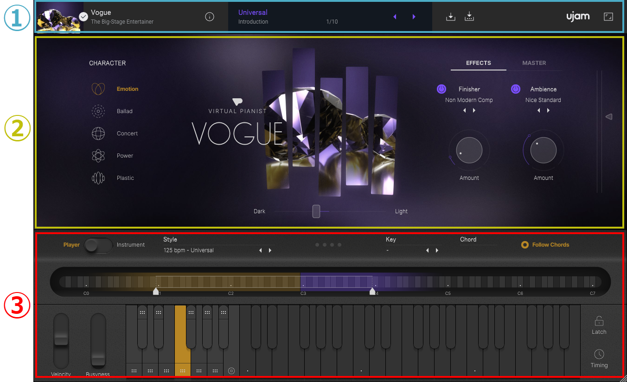Image resolution: width=627 pixels, height=382 pixels.
Task: Click the Busyness wheel
Action: click(98, 341)
